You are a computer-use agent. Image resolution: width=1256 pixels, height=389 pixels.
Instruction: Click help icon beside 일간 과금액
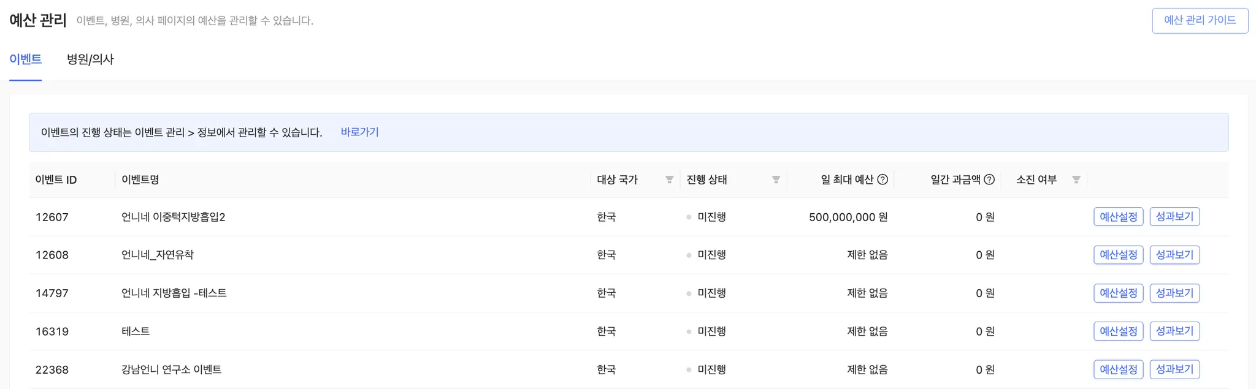(x=989, y=179)
